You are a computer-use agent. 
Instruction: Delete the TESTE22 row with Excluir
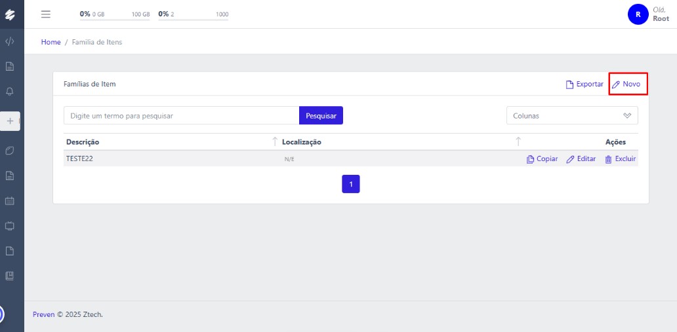[x=620, y=159]
